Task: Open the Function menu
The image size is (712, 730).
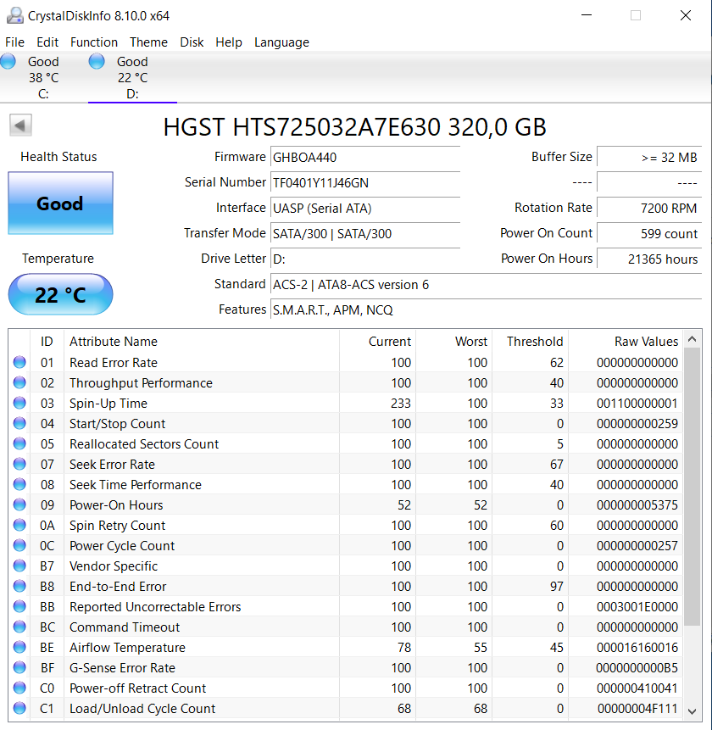Action: (93, 42)
